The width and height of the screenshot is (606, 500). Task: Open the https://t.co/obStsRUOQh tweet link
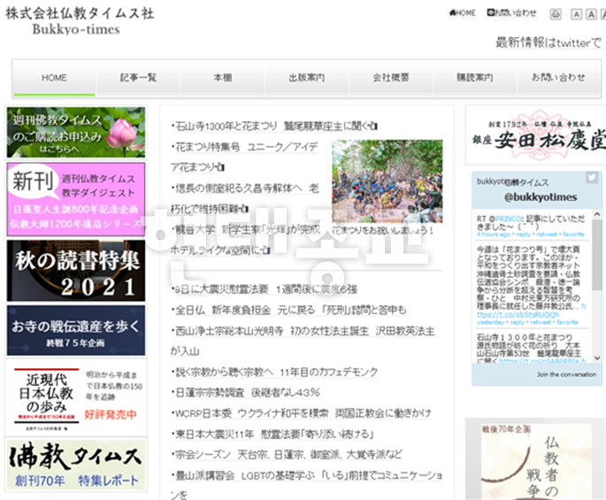pos(518,315)
